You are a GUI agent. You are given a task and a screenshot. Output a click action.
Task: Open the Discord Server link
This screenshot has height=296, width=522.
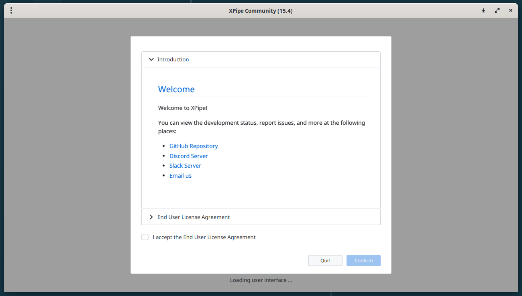point(189,156)
